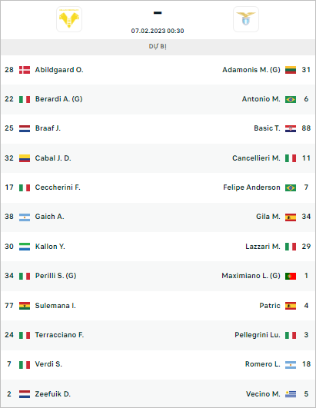Open player Gaich A. profile link
This screenshot has width=316, height=408.
pos(49,217)
